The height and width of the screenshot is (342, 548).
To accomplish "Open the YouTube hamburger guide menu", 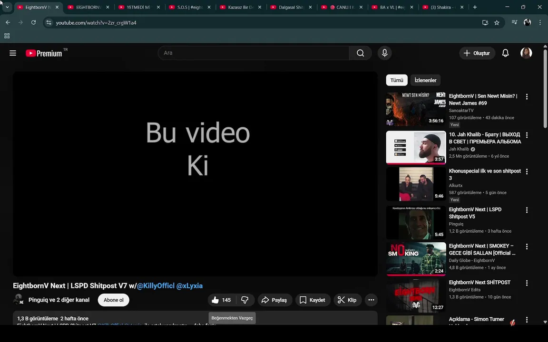I will pos(13,53).
